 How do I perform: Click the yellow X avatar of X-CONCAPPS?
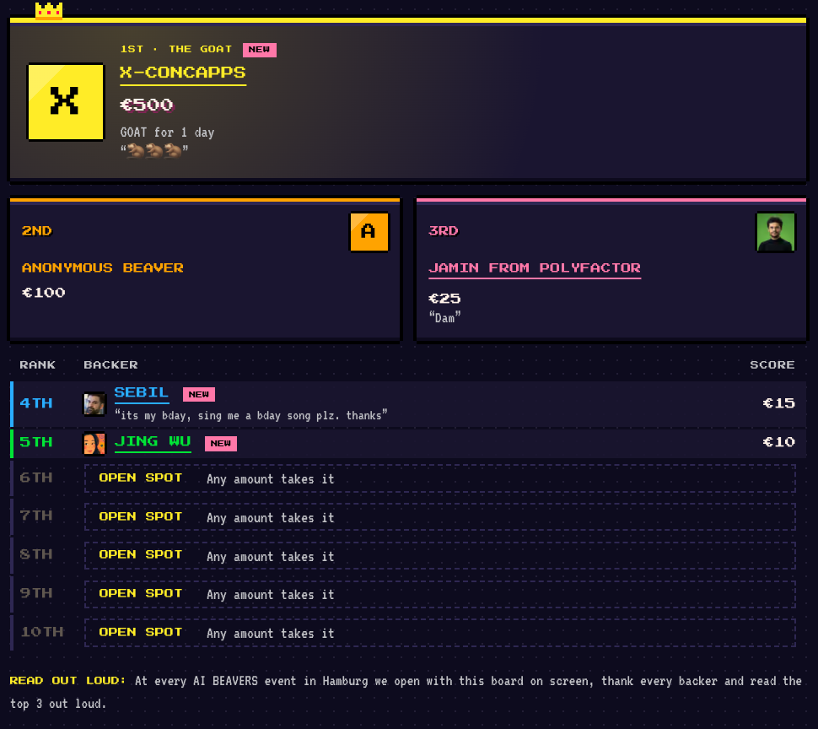(66, 102)
